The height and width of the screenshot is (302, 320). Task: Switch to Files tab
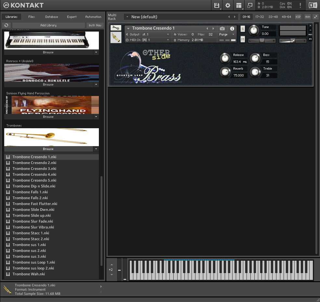[32, 17]
